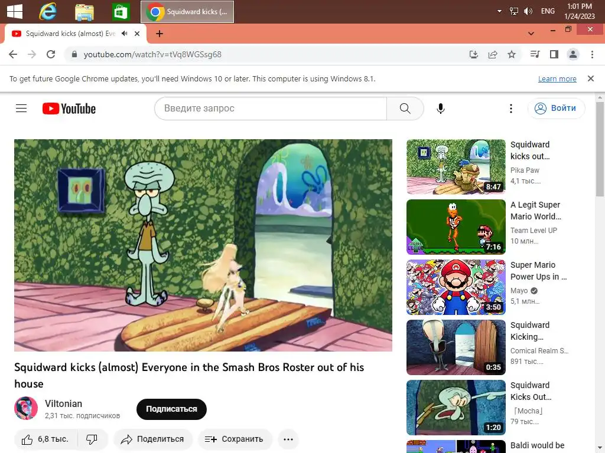Image resolution: width=605 pixels, height=453 pixels.
Task: Subscribe with Подписаться button
Action: pyautogui.click(x=171, y=409)
